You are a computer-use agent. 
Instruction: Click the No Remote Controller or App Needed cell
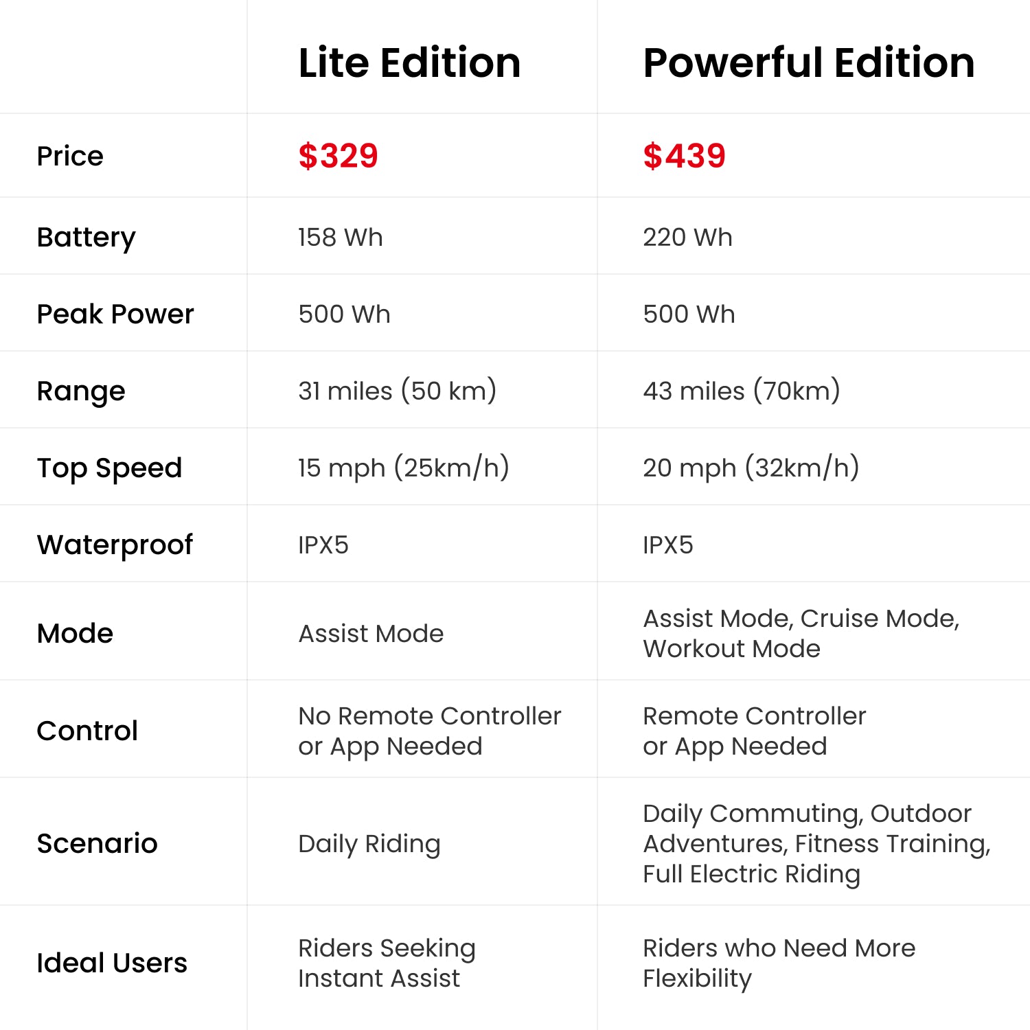pos(429,731)
